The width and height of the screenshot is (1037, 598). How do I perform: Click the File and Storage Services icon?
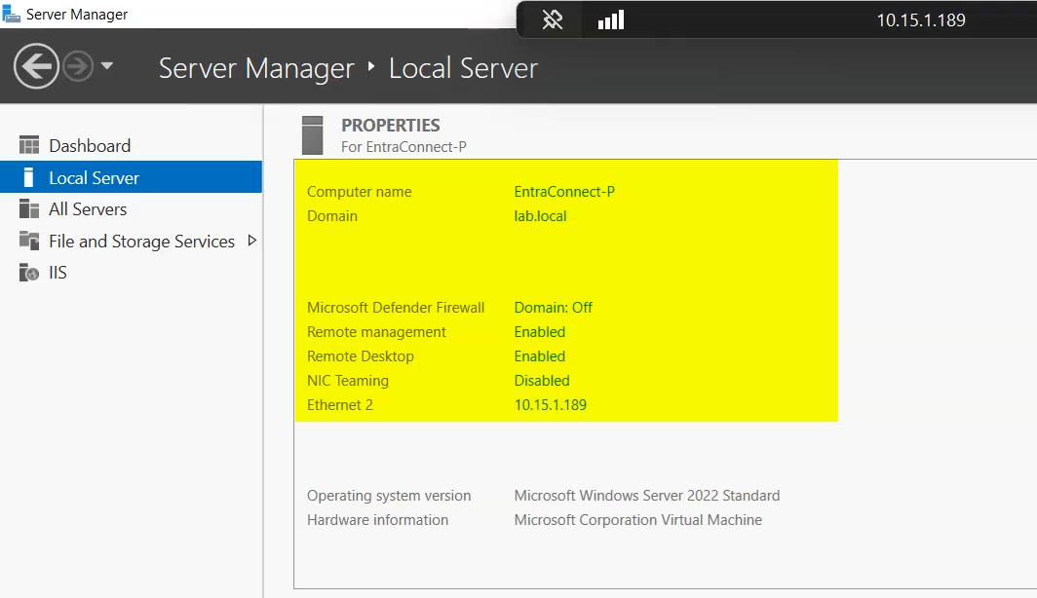(x=29, y=241)
